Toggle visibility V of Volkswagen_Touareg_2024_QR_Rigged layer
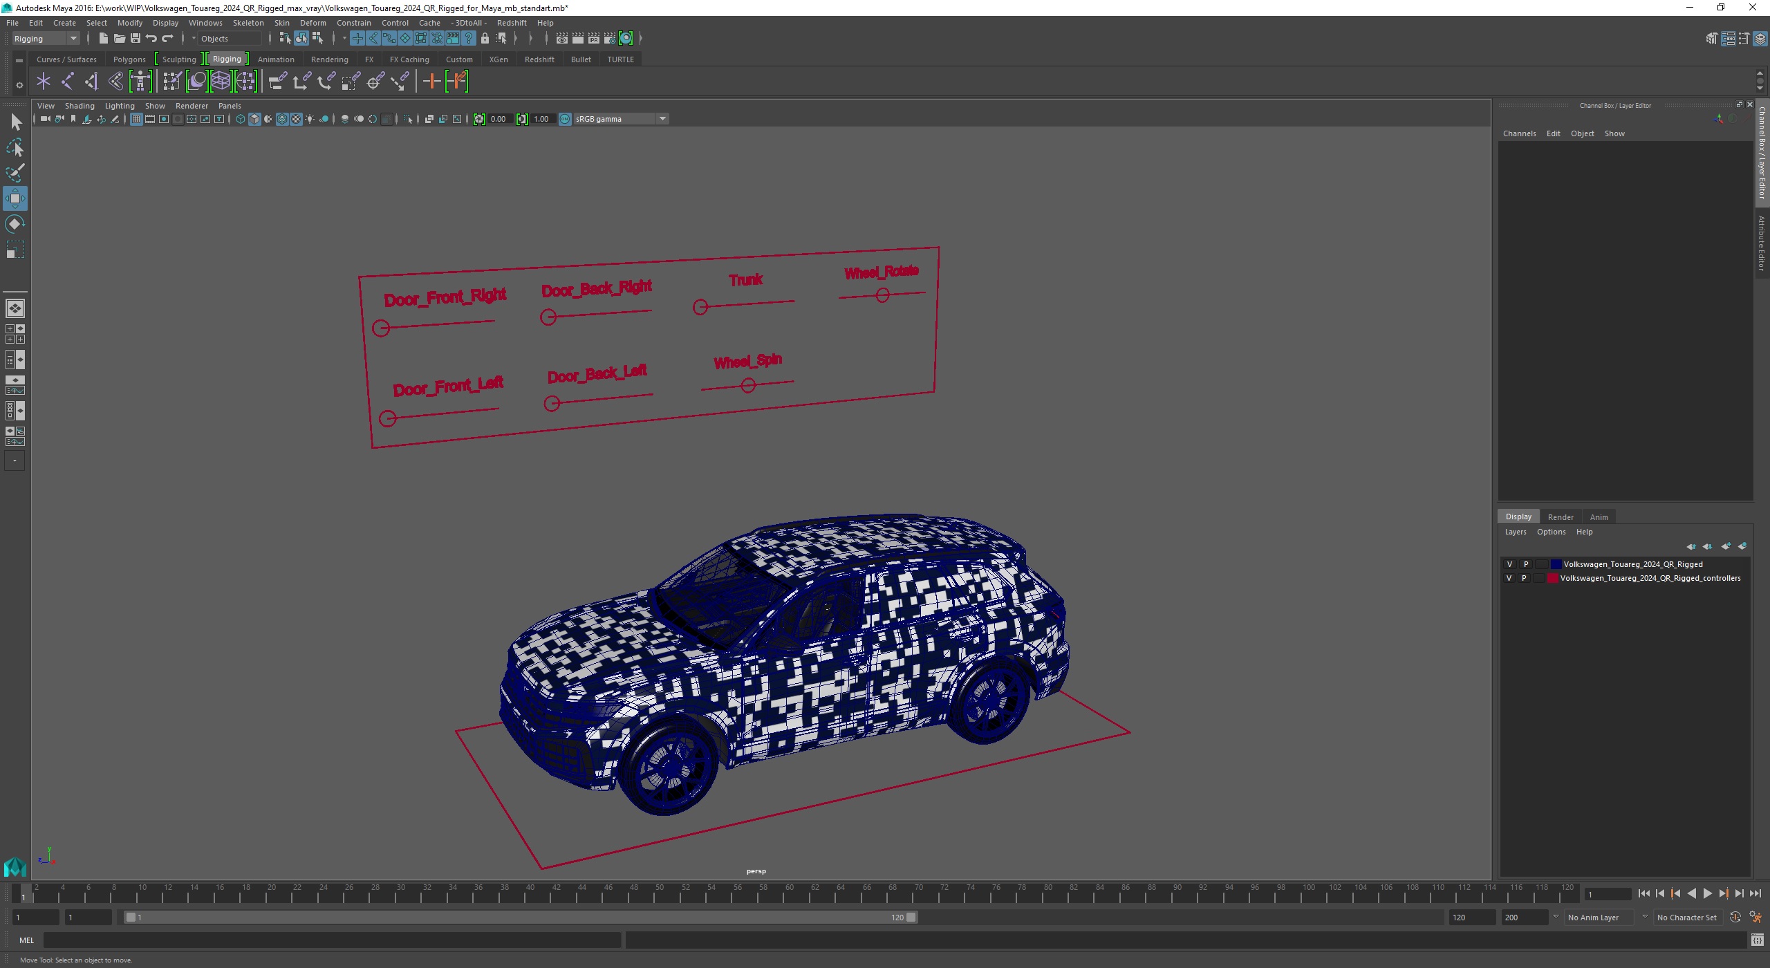1770x968 pixels. [x=1509, y=564]
